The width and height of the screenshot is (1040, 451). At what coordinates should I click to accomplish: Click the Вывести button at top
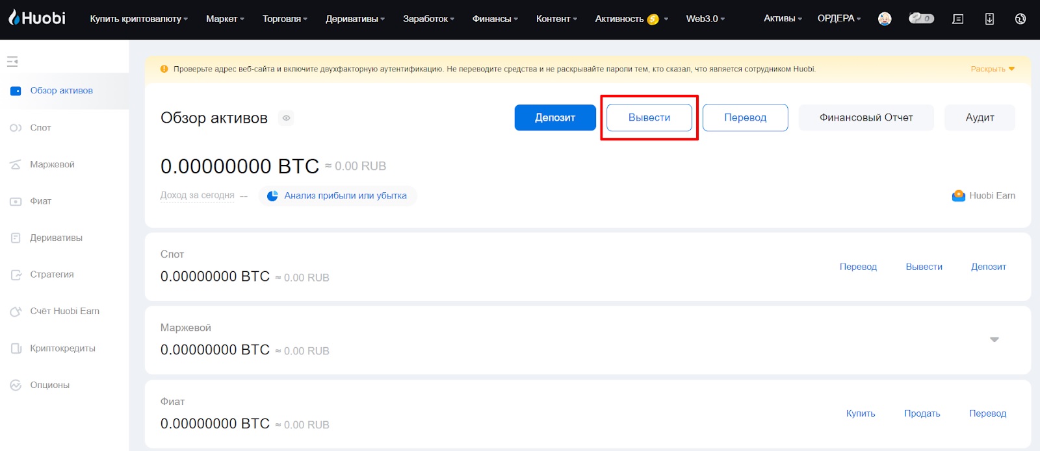[x=649, y=117]
